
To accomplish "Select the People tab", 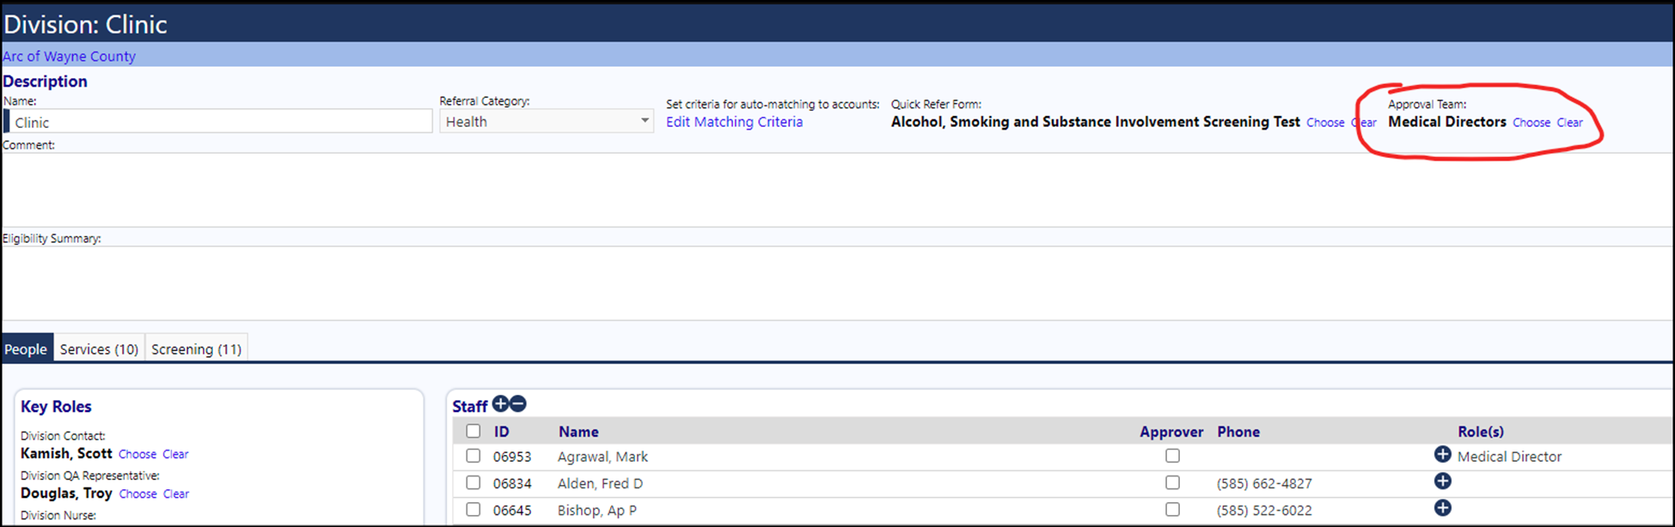I will (x=26, y=348).
